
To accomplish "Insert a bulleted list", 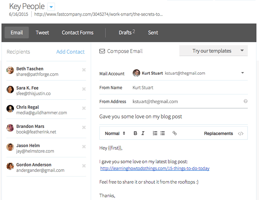I will click(x=163, y=133).
